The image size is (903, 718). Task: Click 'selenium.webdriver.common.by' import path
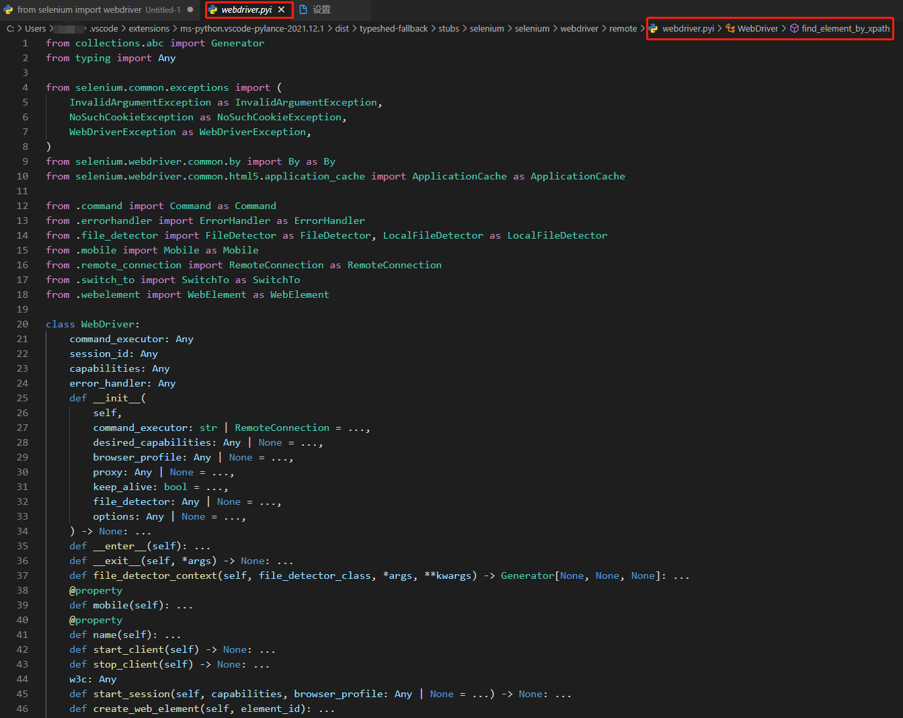tap(158, 161)
